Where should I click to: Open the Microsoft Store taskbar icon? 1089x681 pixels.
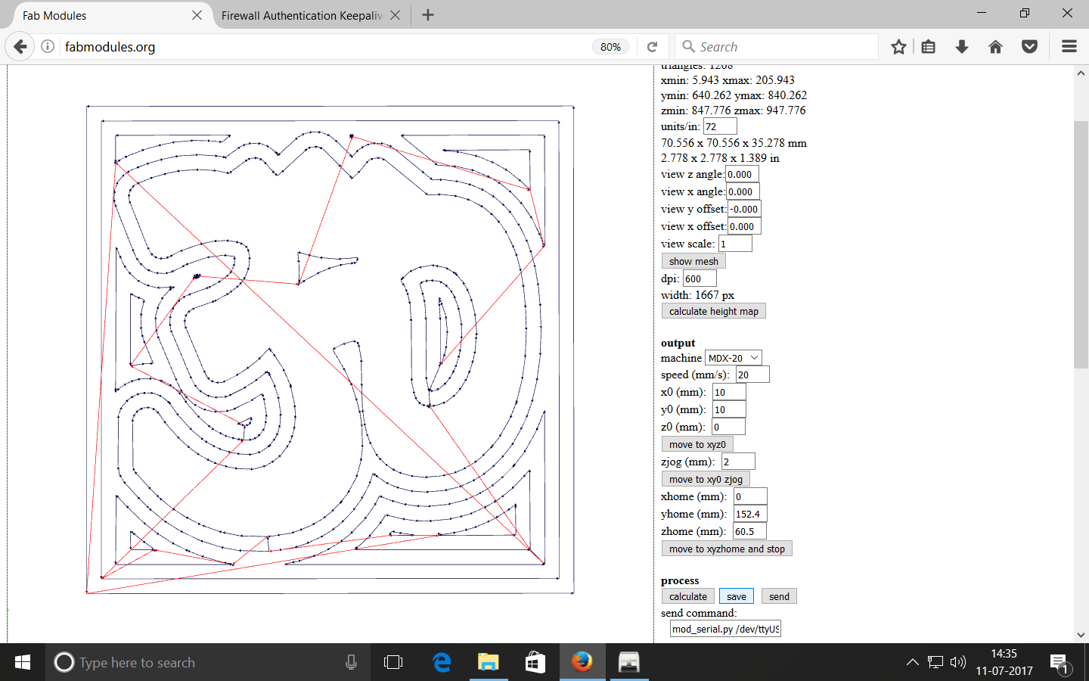[535, 662]
